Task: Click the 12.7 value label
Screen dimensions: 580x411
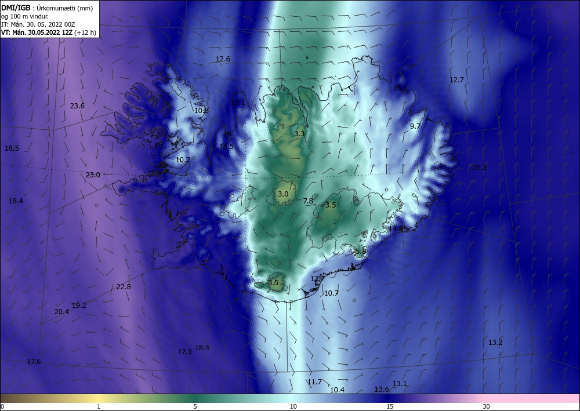Action: 456,80
